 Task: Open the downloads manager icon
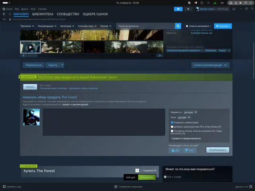tap(116, 187)
